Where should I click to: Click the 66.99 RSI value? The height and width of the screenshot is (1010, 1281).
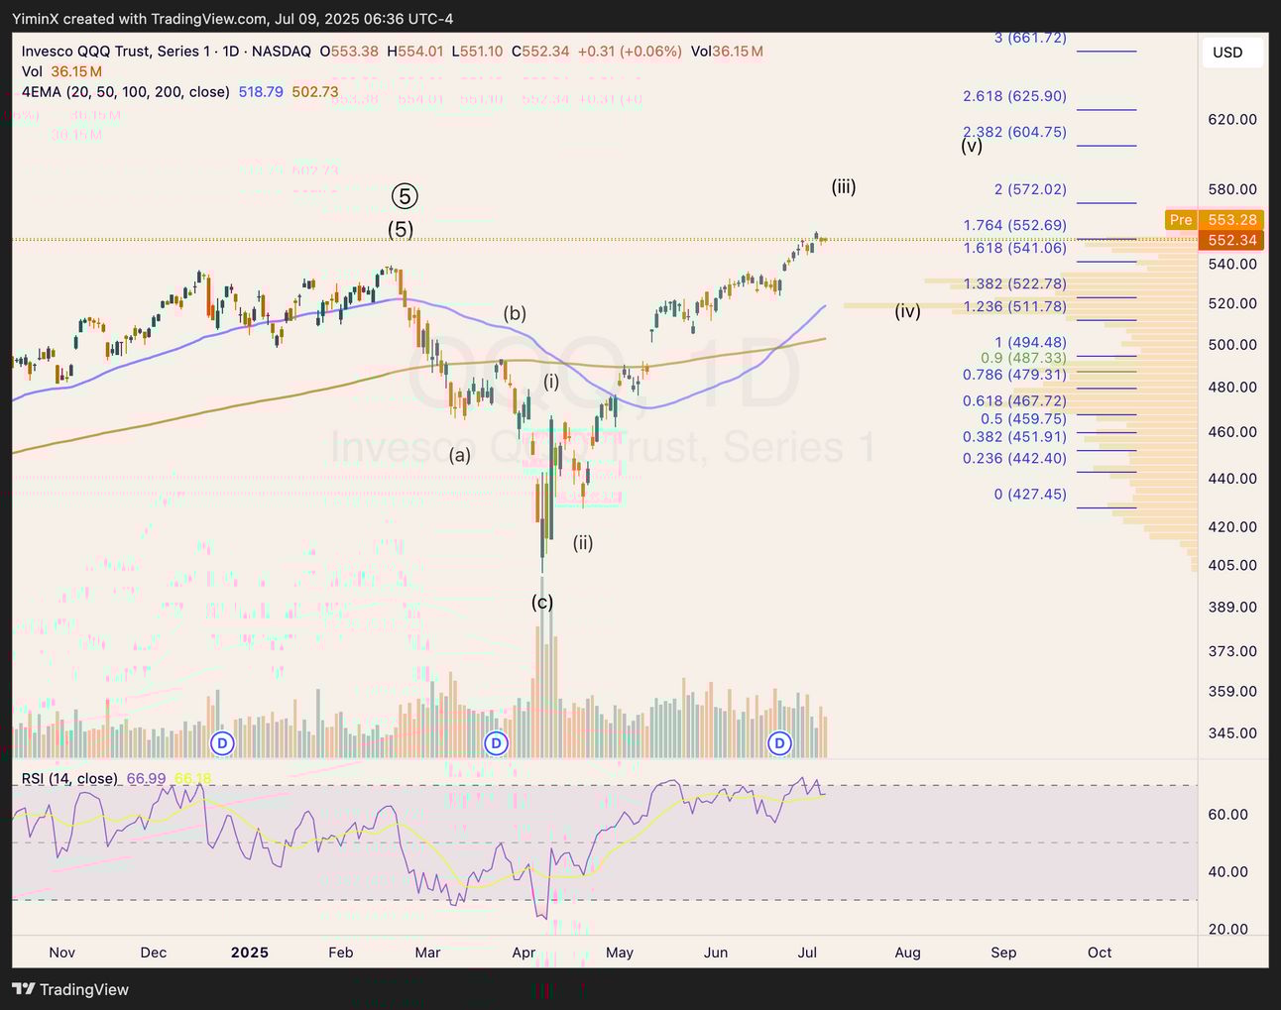[x=147, y=778]
